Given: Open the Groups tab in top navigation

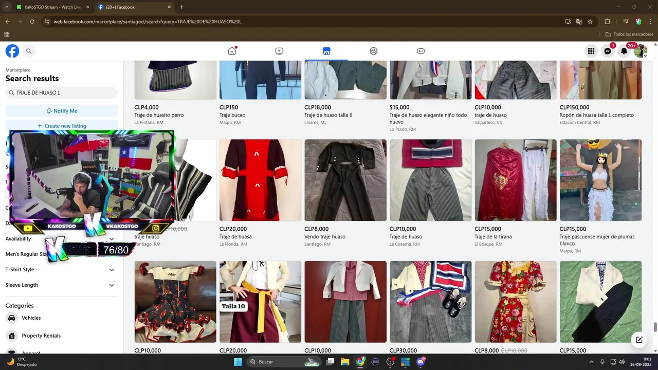Looking at the screenshot, I should pos(374,51).
